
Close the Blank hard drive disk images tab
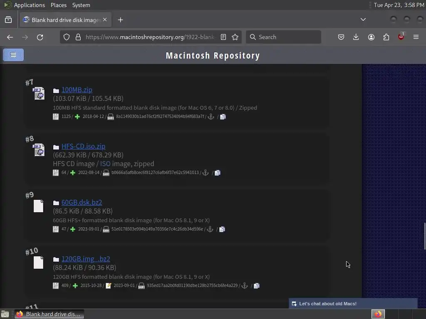(x=105, y=20)
